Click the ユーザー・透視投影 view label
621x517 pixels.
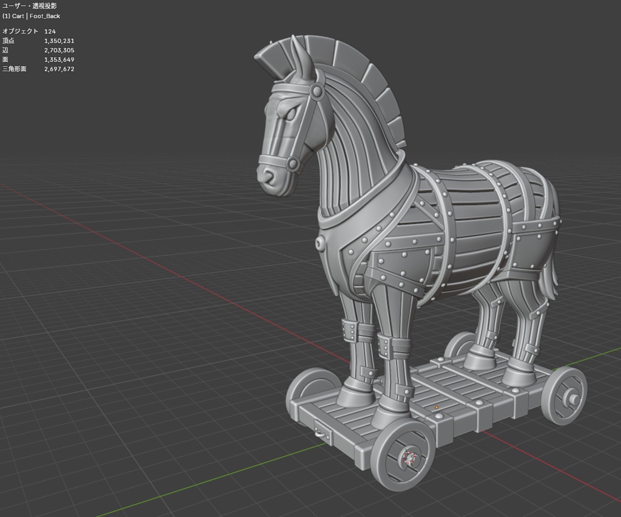click(29, 6)
